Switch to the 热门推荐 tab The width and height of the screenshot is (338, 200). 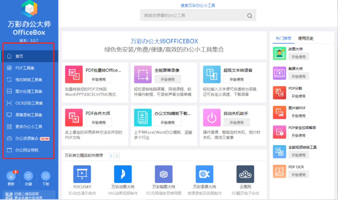(284, 38)
